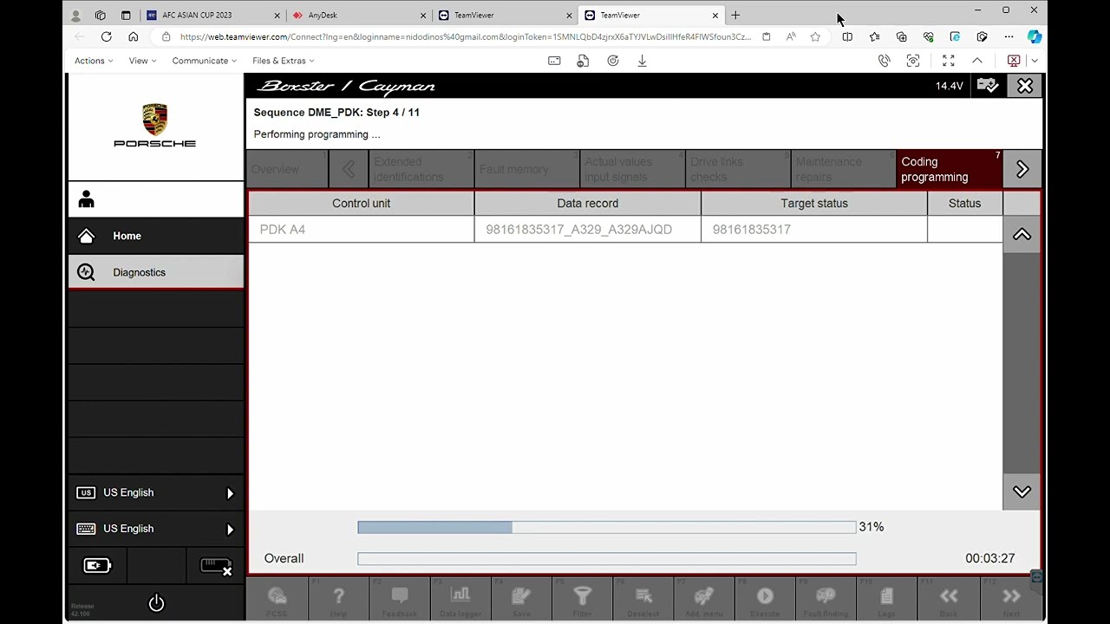Click the Target status column header
This screenshot has width=1110, height=624.
(x=813, y=203)
